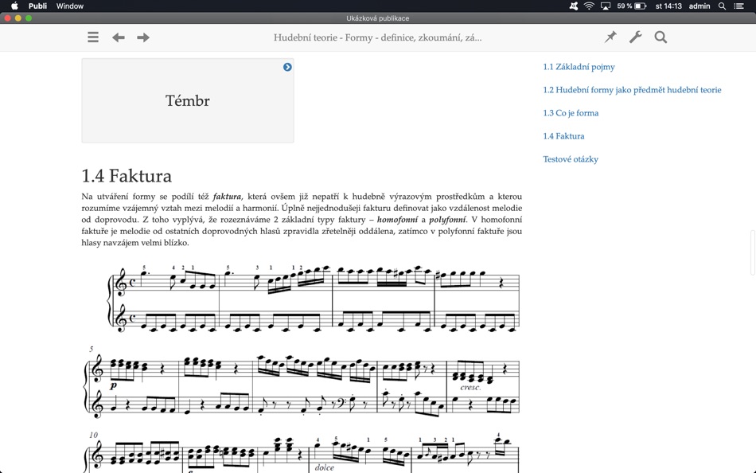The width and height of the screenshot is (756, 473).
Task: Open the Publi app menu
Action: 37,6
